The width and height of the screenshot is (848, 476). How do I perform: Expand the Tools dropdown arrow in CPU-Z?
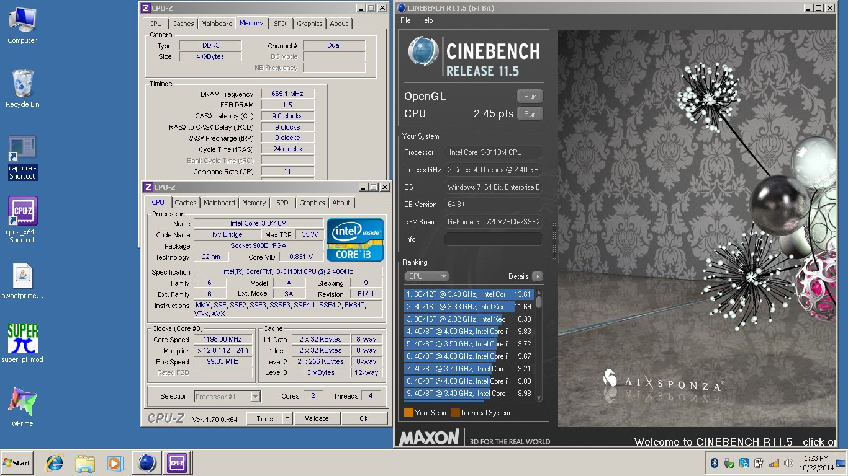click(287, 418)
